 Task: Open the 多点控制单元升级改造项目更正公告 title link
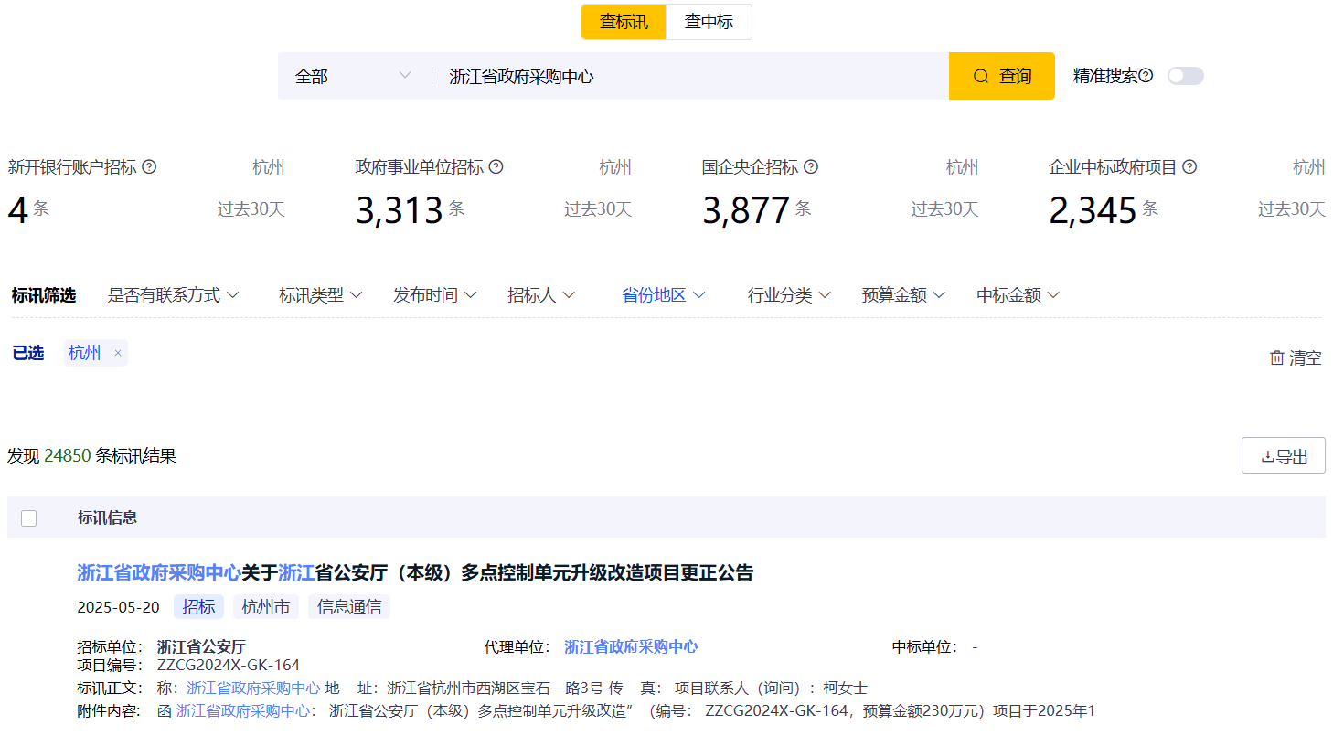click(x=415, y=573)
